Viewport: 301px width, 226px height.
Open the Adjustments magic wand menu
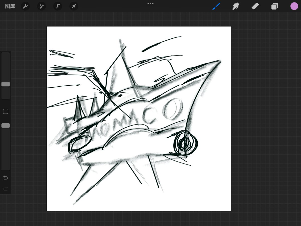click(41, 6)
